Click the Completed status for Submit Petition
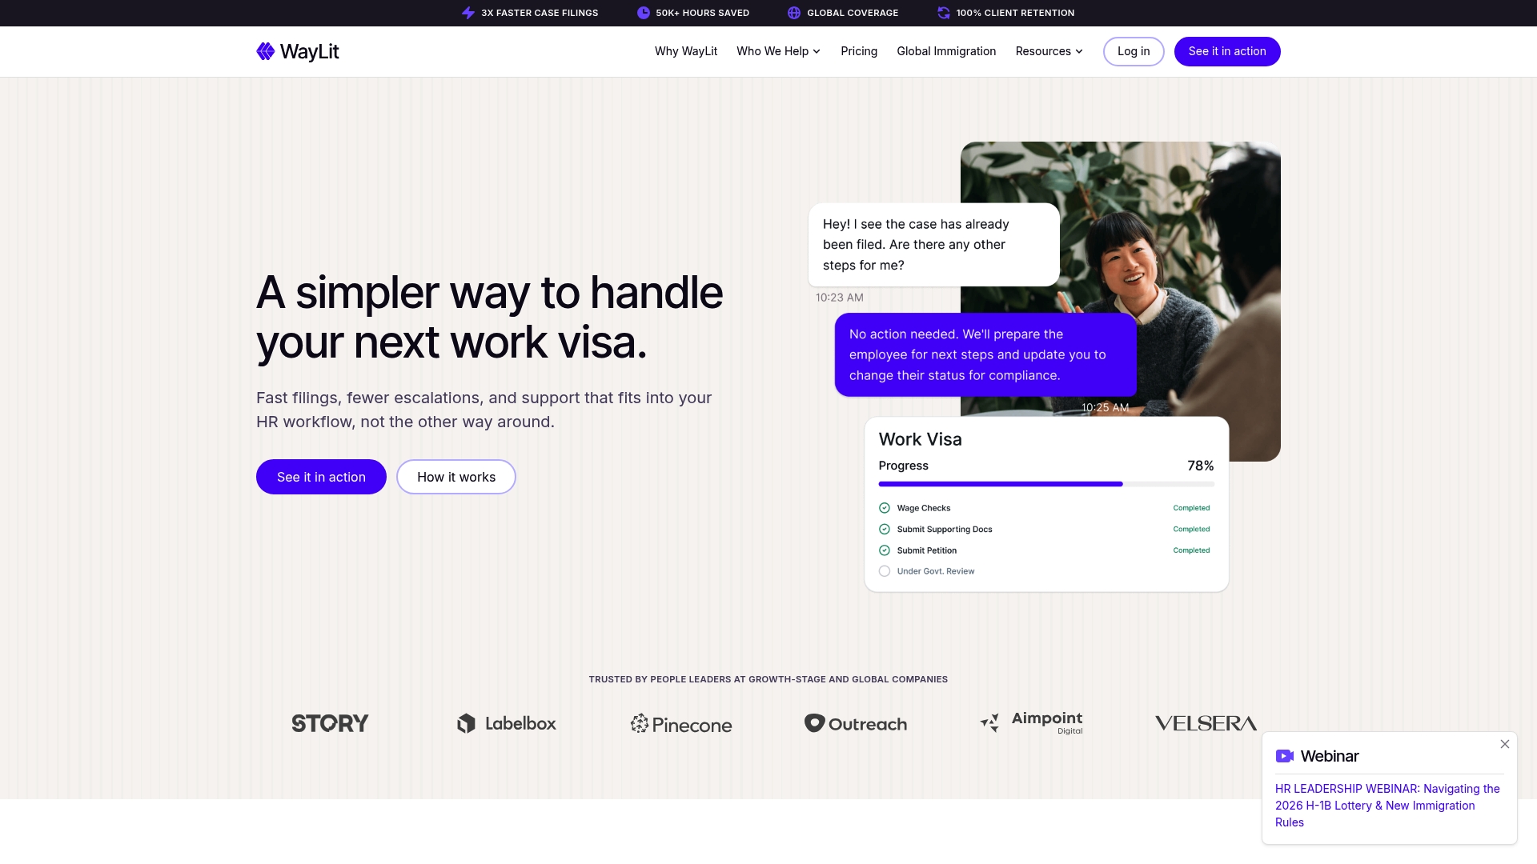 click(1191, 550)
